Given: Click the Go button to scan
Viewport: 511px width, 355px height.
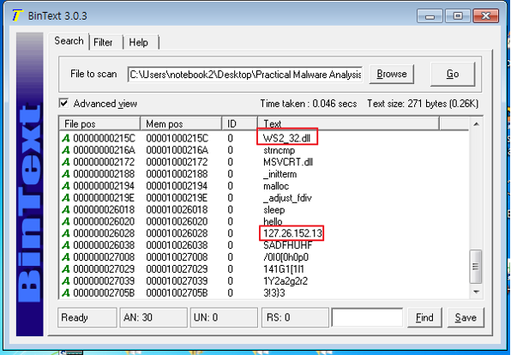Looking at the screenshot, I should click(x=453, y=74).
